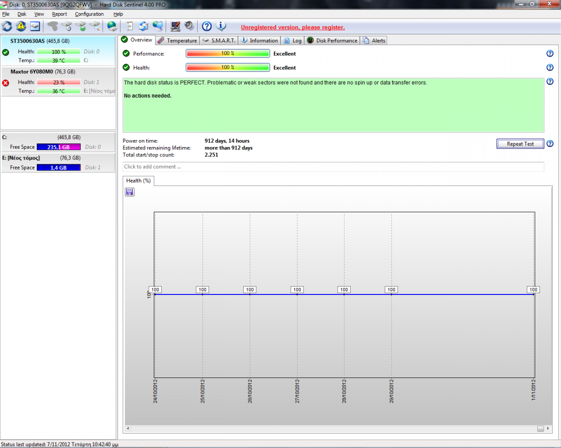Click the green check beside the Performance label
This screenshot has width=561, height=448.
(x=126, y=54)
